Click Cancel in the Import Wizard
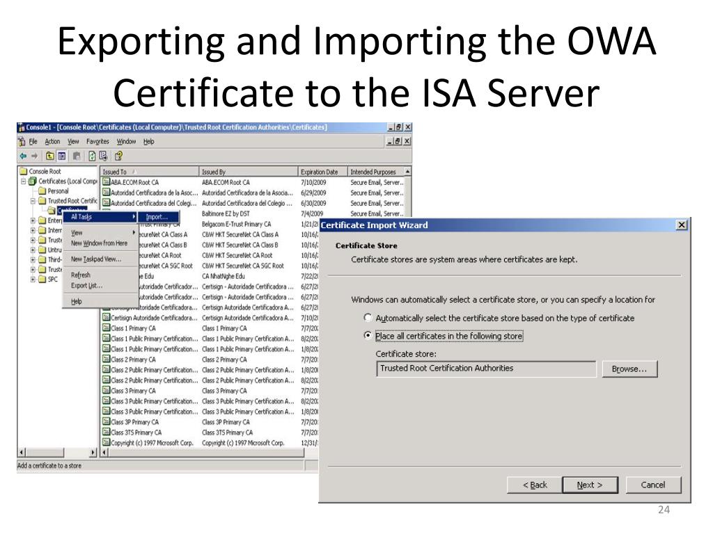This screenshot has width=713, height=534. click(653, 485)
